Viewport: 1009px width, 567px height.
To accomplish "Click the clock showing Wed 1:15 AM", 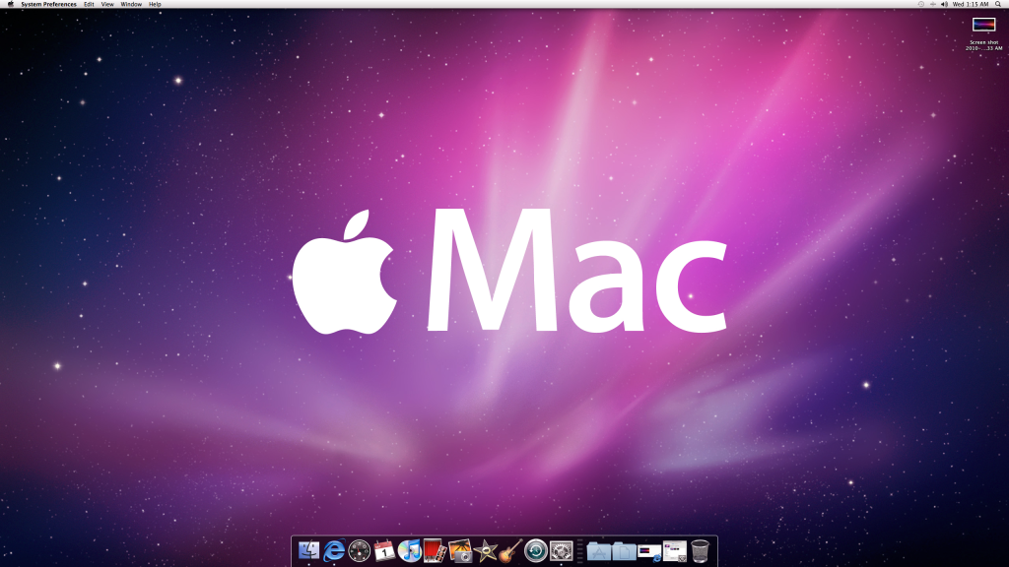I will click(971, 4).
